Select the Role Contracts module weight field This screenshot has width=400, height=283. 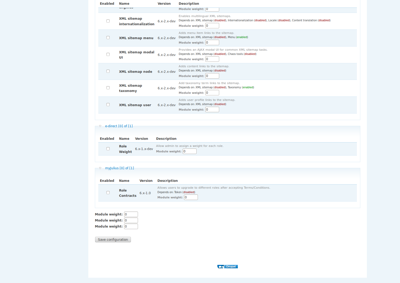191,197
